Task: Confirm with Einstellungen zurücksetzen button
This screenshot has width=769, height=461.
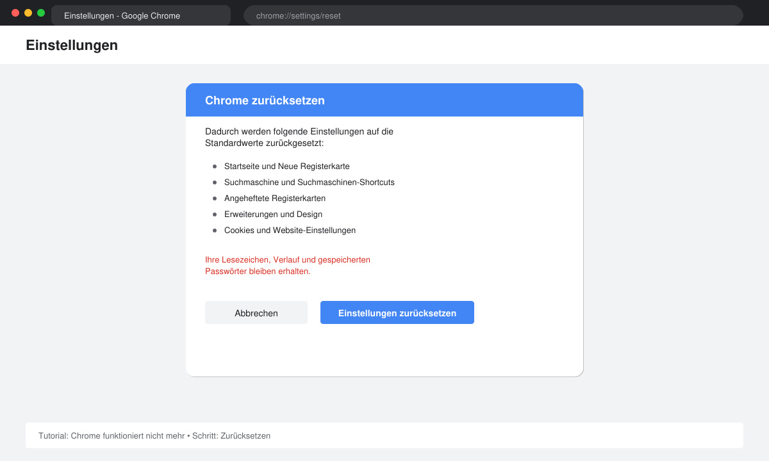Action: coord(397,312)
